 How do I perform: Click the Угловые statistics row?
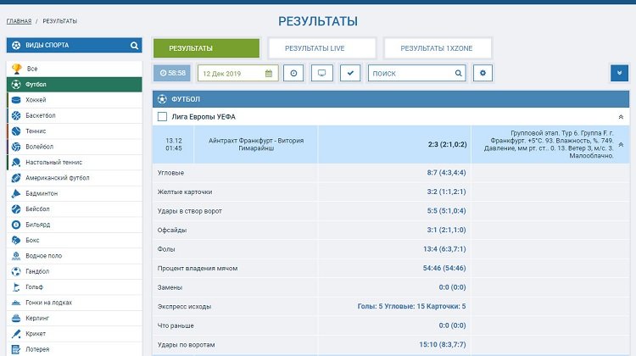[391, 173]
